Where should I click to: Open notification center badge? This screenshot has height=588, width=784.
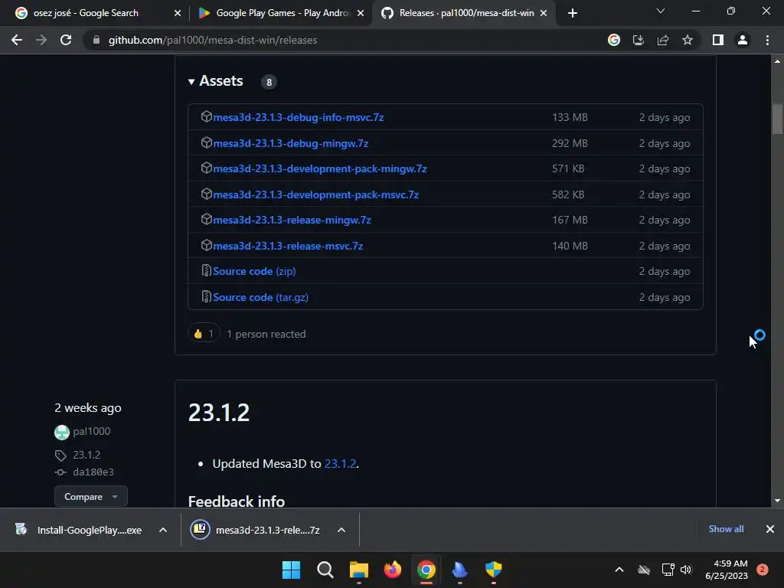[x=763, y=570]
